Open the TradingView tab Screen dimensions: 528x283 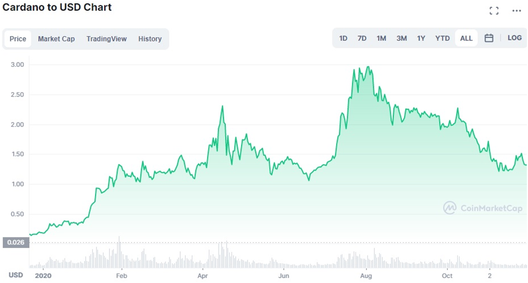106,39
